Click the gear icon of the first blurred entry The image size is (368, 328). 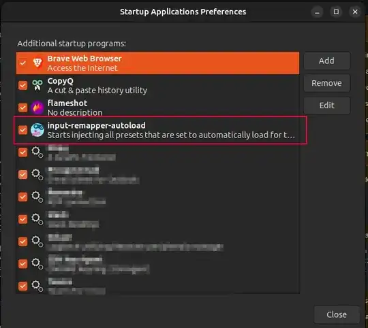click(x=37, y=152)
